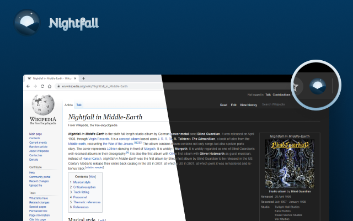Open the Contributions link at top

click(281, 94)
